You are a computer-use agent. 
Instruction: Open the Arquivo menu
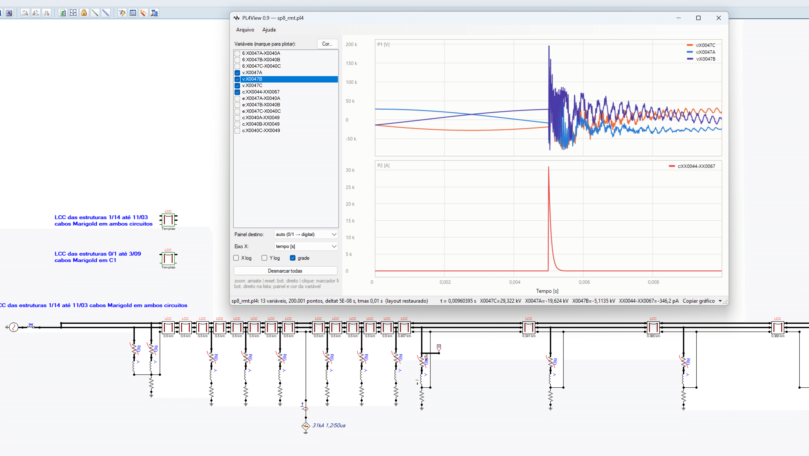tap(245, 29)
